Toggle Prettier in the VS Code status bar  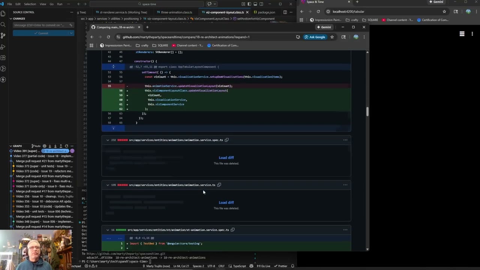tap(281, 266)
